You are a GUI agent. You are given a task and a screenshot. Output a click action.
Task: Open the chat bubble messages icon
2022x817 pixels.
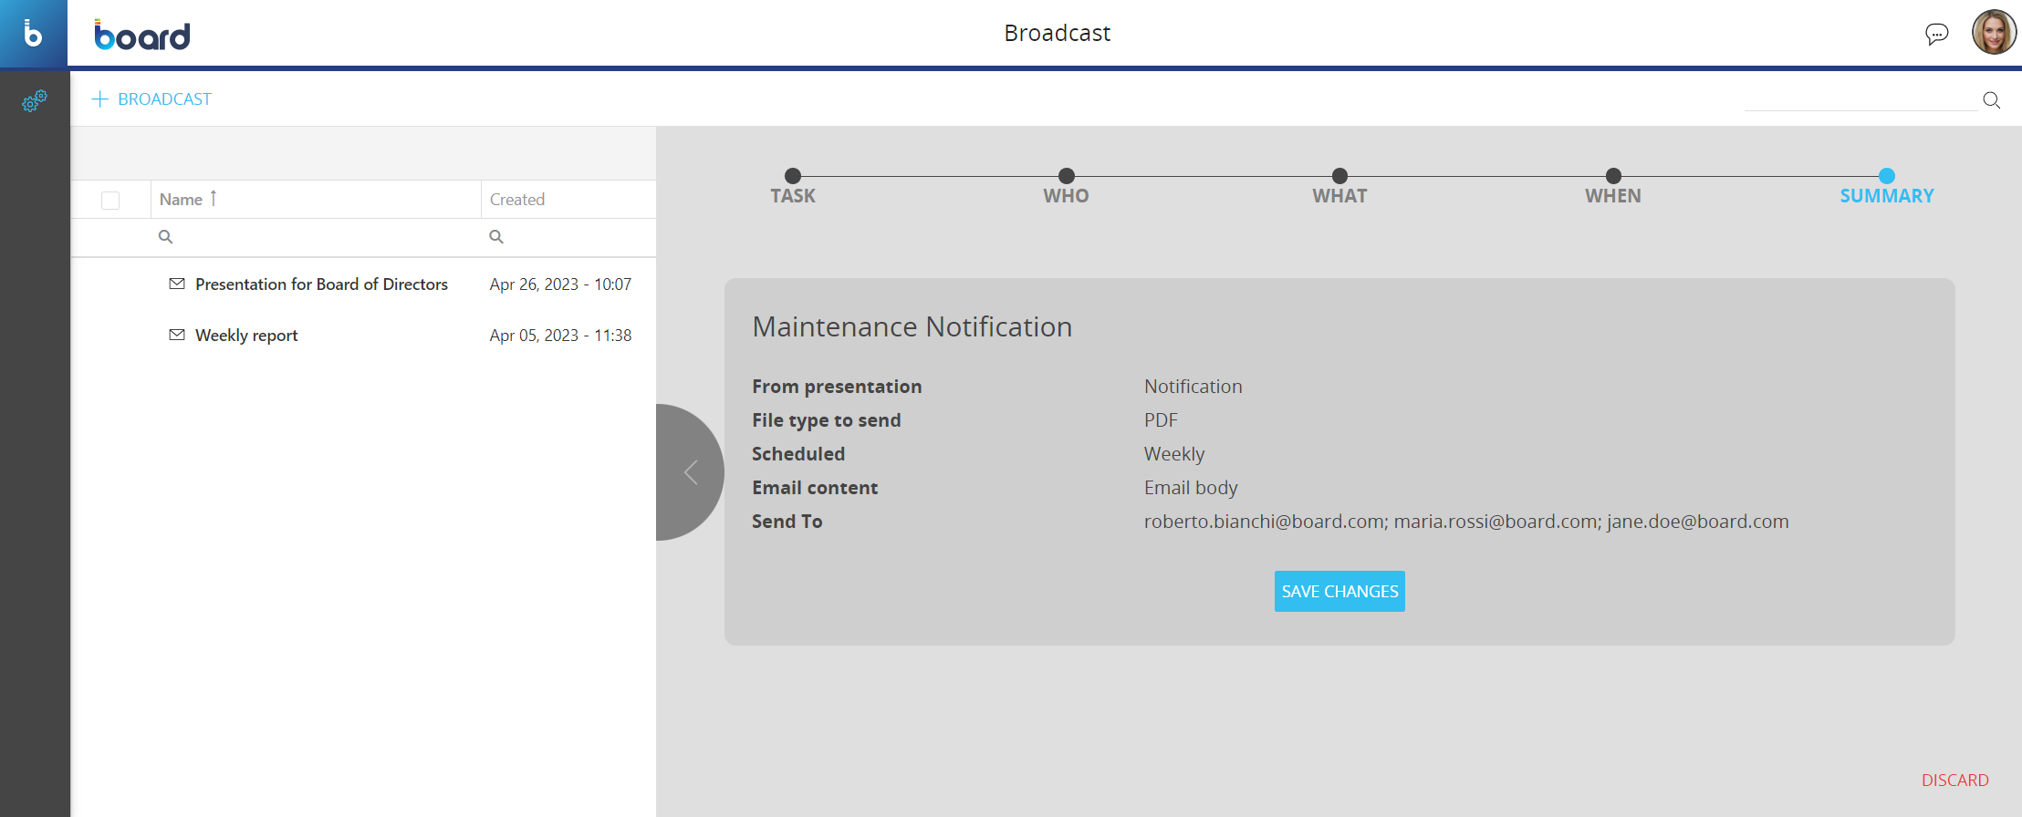pyautogui.click(x=1936, y=35)
